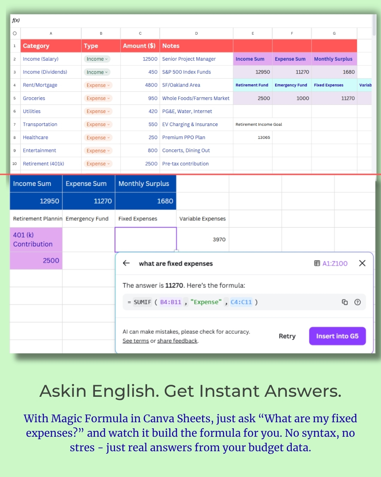The height and width of the screenshot is (477, 381).
Task: Select column G header
Action: 334,33
